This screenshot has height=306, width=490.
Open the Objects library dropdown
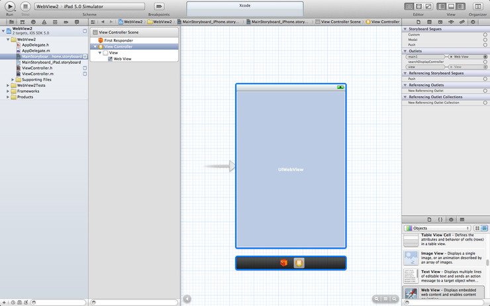click(437, 228)
